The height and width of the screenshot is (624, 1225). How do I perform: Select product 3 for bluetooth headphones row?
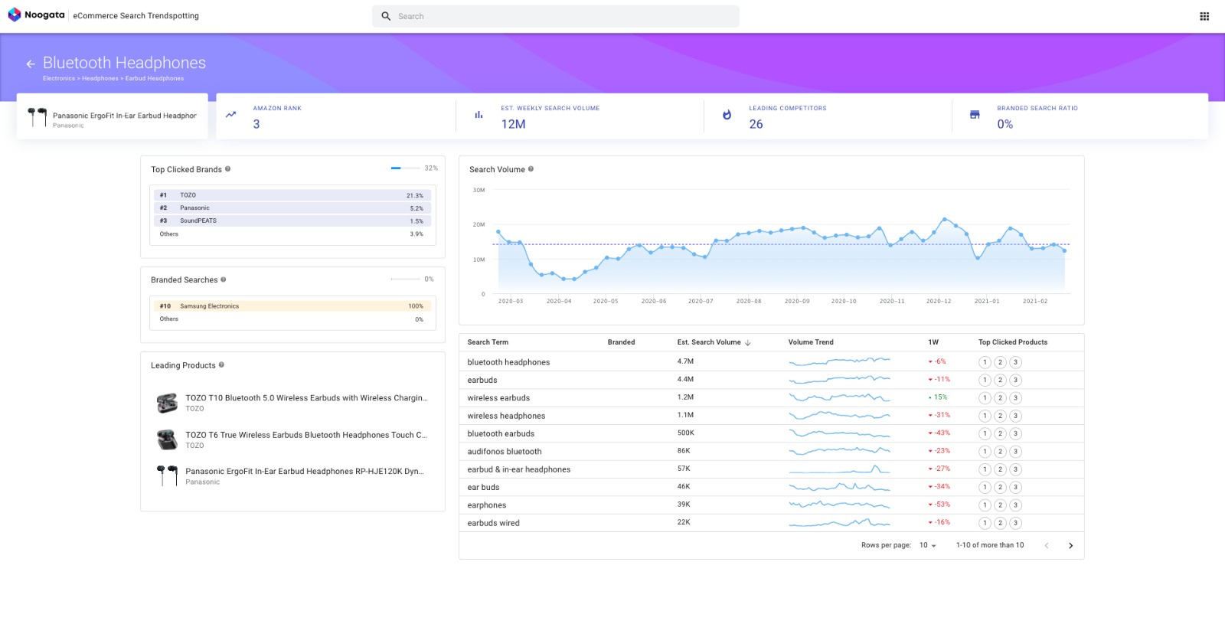click(x=1015, y=362)
